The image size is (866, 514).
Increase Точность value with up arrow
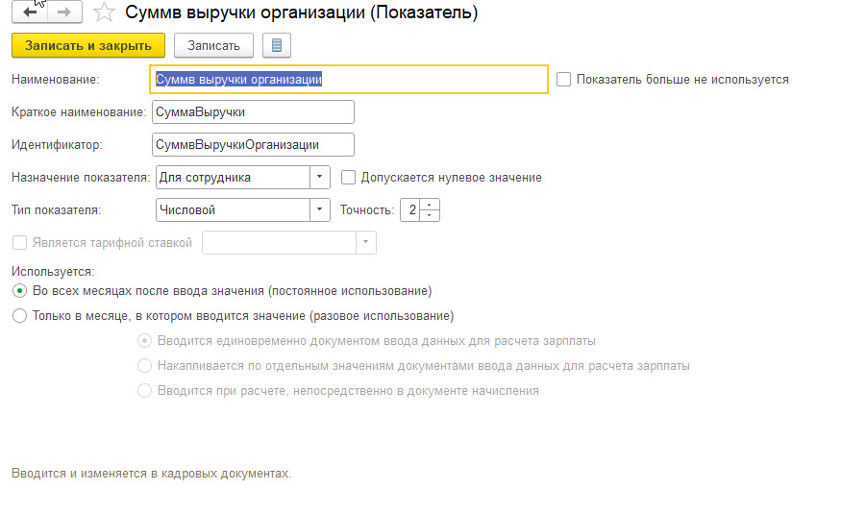(x=431, y=204)
